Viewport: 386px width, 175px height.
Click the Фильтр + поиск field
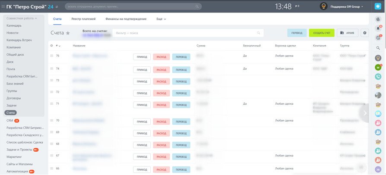click(x=188, y=33)
